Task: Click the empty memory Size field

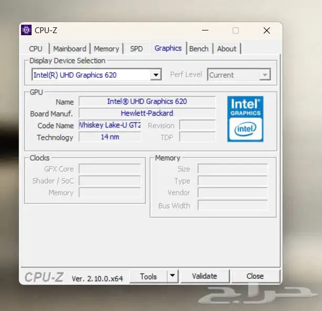Action: point(233,169)
